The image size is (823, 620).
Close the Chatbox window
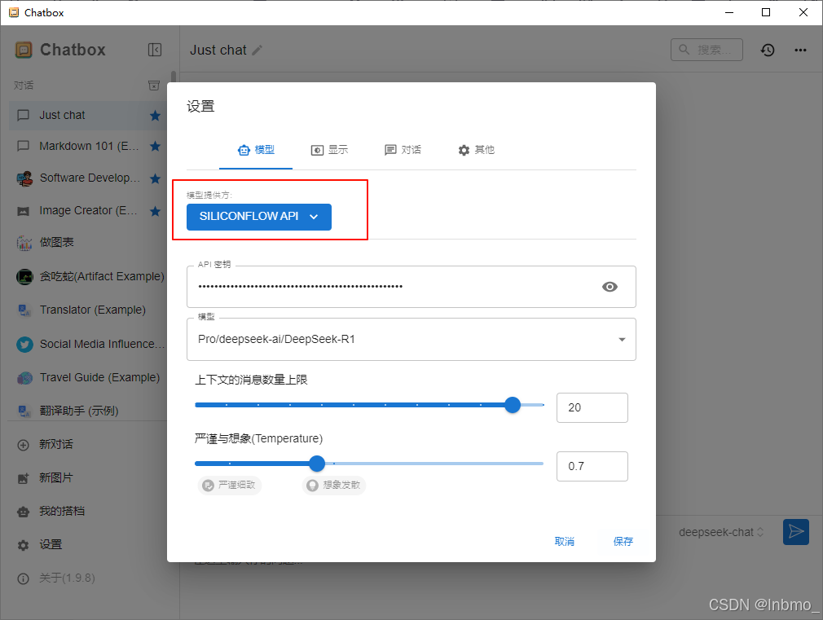click(803, 12)
